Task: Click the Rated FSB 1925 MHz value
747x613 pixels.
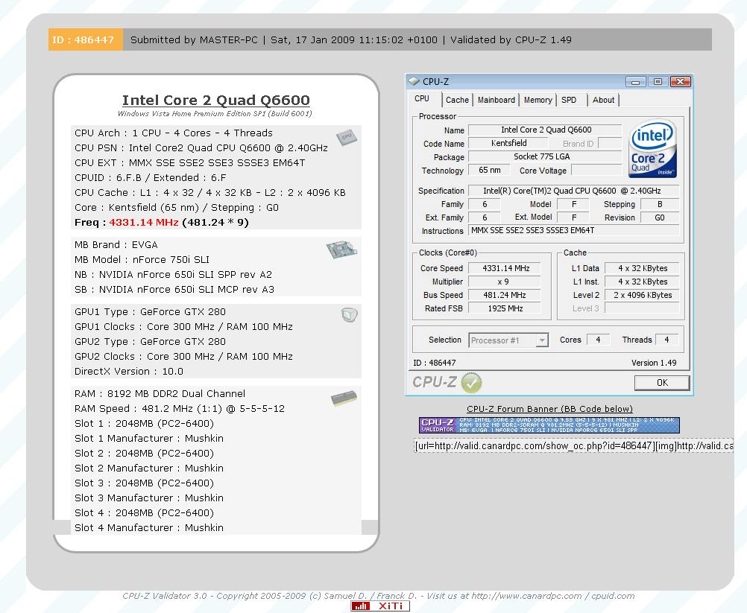Action: tap(505, 308)
